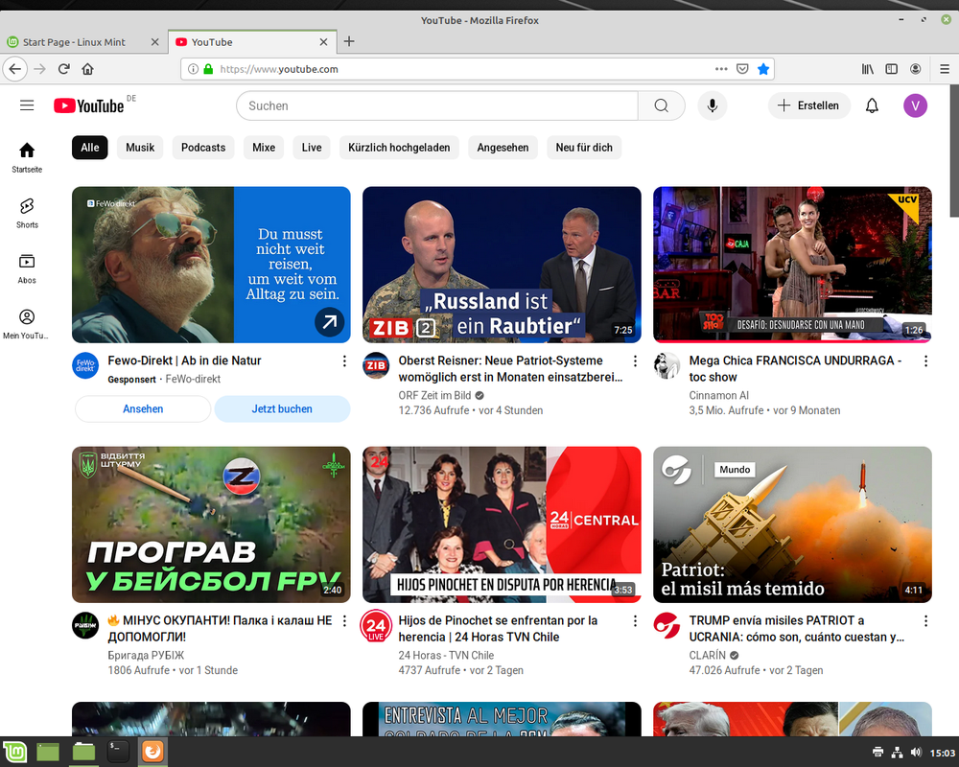
Task: Click the green padlock security icon
Action: [208, 69]
